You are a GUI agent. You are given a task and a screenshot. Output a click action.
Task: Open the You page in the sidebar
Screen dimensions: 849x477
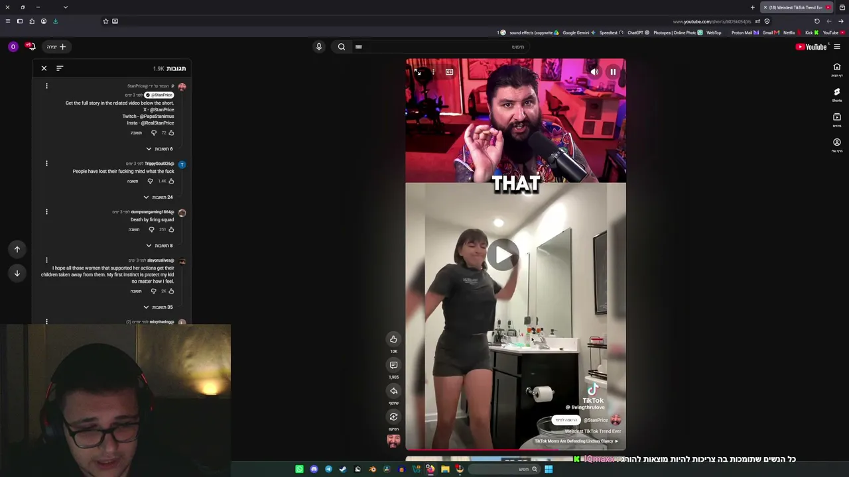836,145
